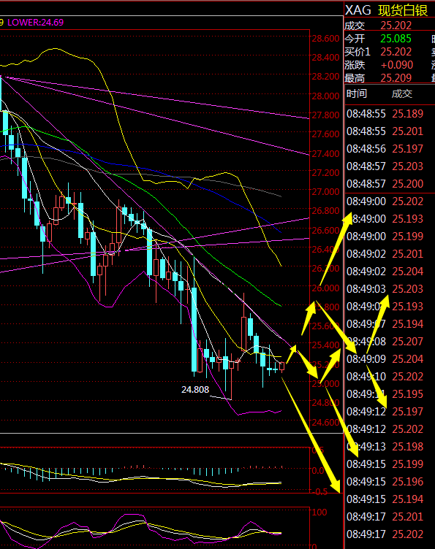Click the 24.808 low price marker
This screenshot has width=435, height=549.
click(195, 389)
